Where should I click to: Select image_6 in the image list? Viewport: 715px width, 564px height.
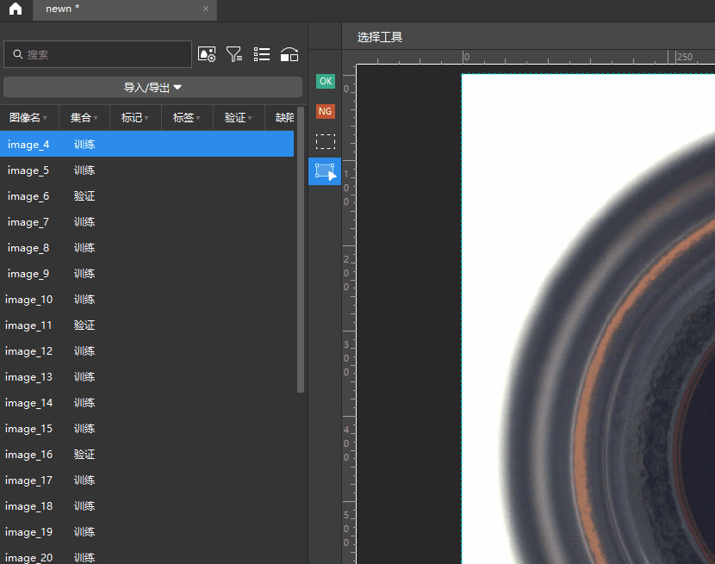[146, 196]
